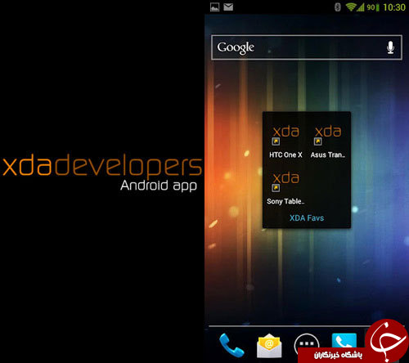Launch the blue Phone handset in dock
This screenshot has width=409, height=363.
tap(231, 345)
